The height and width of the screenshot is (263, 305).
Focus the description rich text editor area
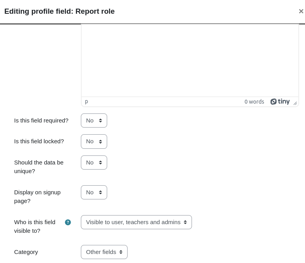[190, 60]
